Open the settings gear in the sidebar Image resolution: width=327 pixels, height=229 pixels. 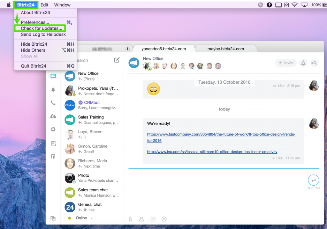53,129
